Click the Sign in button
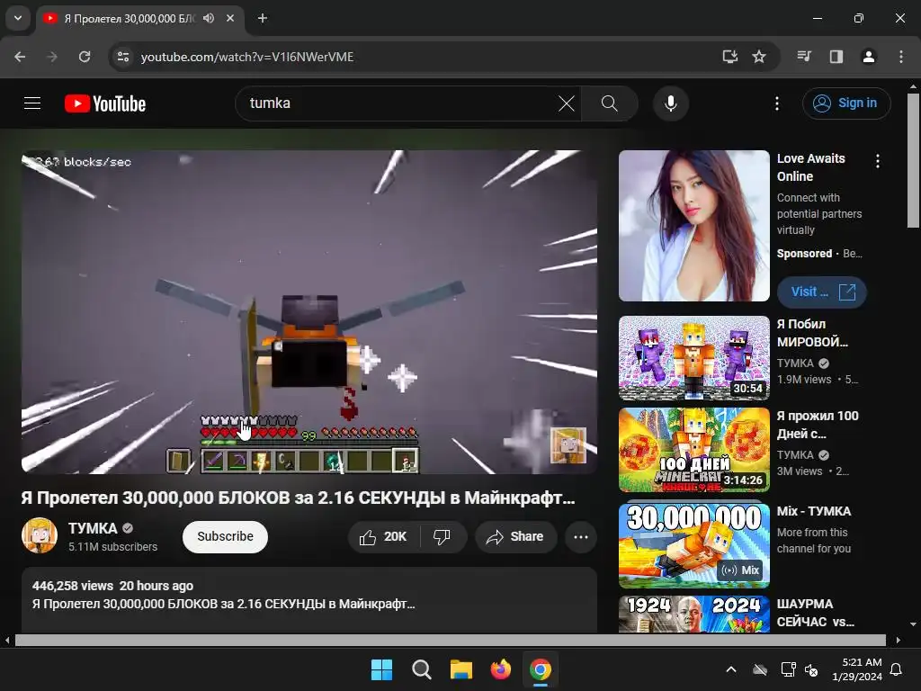 click(846, 103)
